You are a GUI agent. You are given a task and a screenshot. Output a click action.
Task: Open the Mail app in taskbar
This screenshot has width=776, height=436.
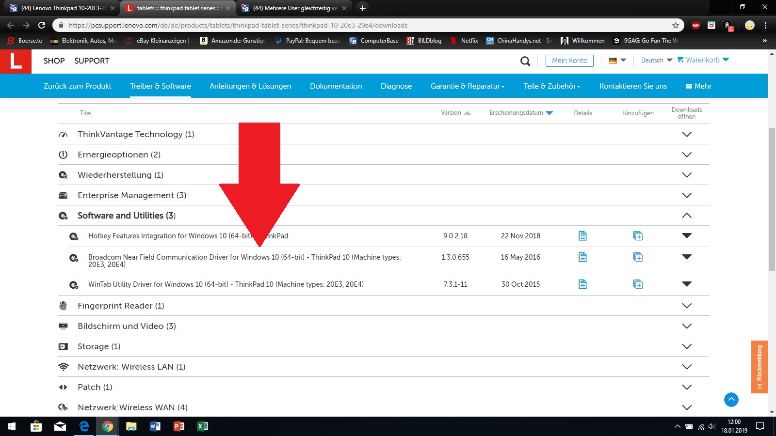60,426
